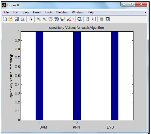This screenshot has height=134, width=151.
Task: Open the Insert menu
Action: point(37,12)
